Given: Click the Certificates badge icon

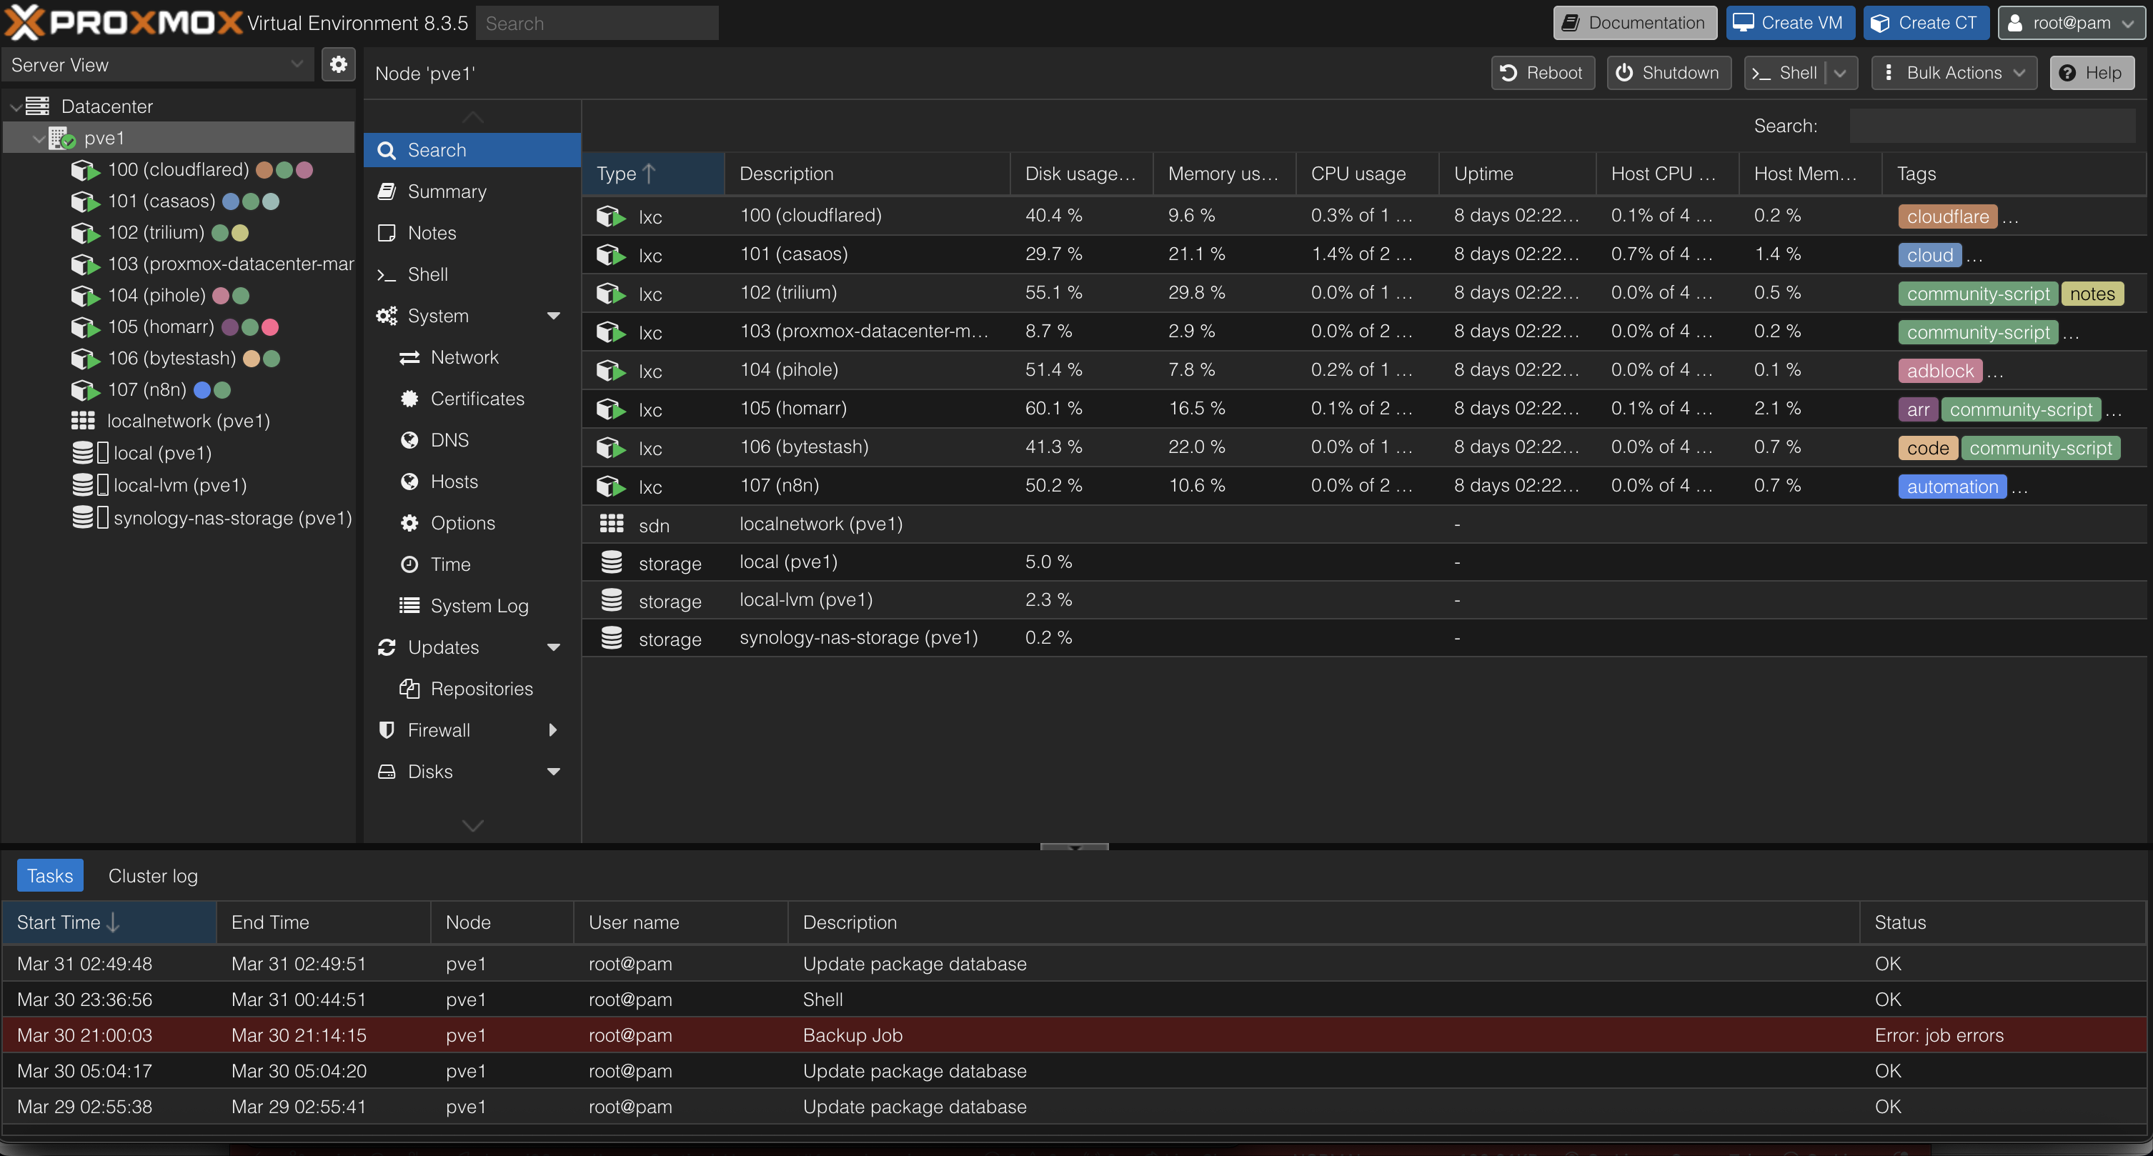Looking at the screenshot, I should (409, 399).
